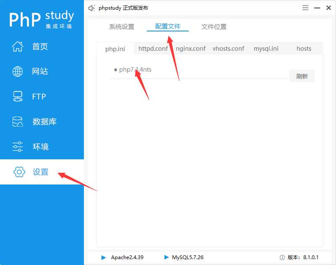Minimize the phpstudy window
This screenshot has height=265, width=336.
(x=317, y=8)
